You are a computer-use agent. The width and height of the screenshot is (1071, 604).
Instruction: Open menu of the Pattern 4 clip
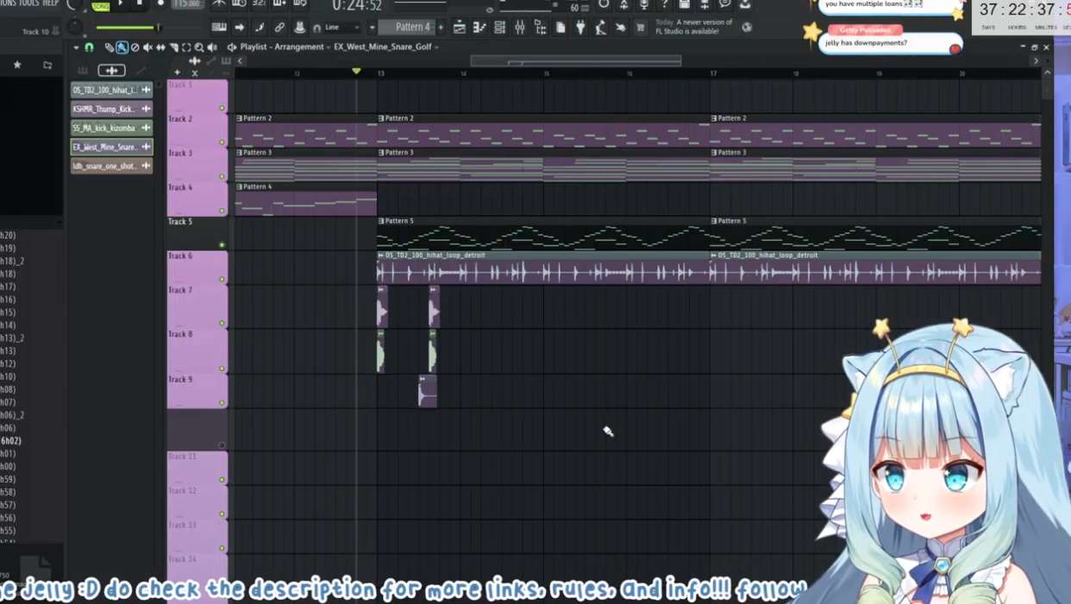click(x=240, y=186)
